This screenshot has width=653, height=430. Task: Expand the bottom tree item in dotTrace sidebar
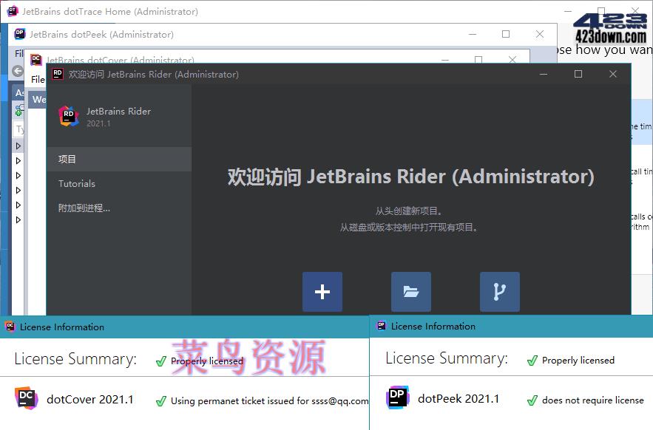[x=18, y=219]
